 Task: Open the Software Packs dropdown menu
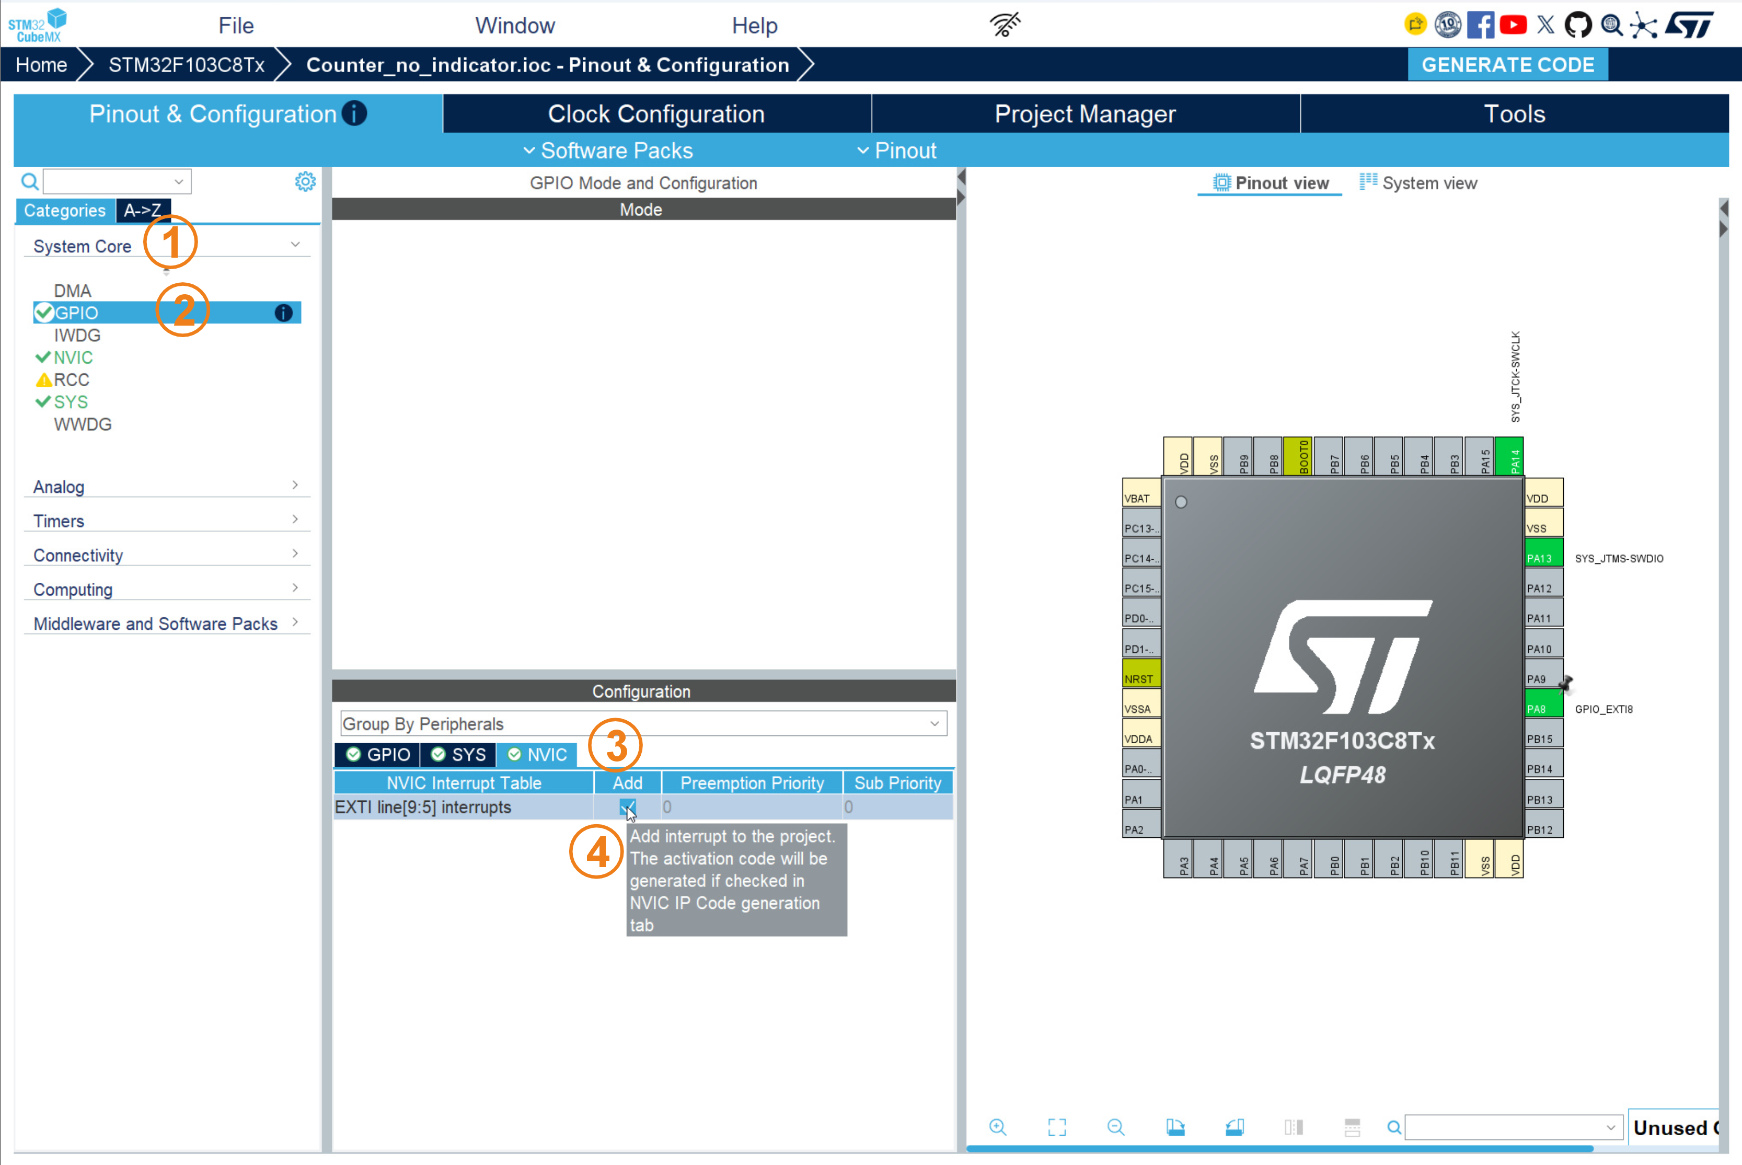[x=608, y=151]
